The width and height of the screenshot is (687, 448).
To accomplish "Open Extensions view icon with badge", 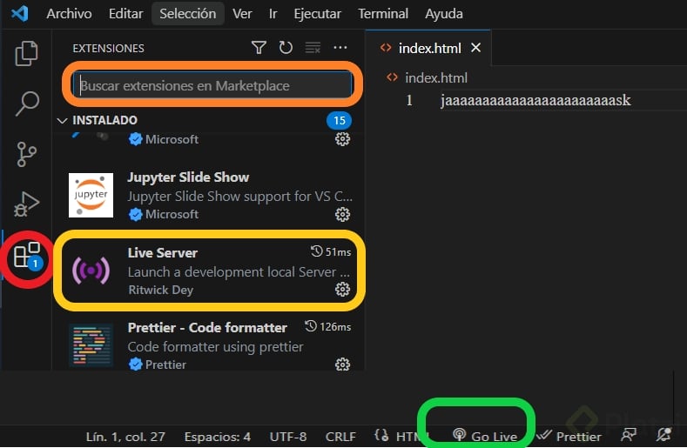I will 28,255.
